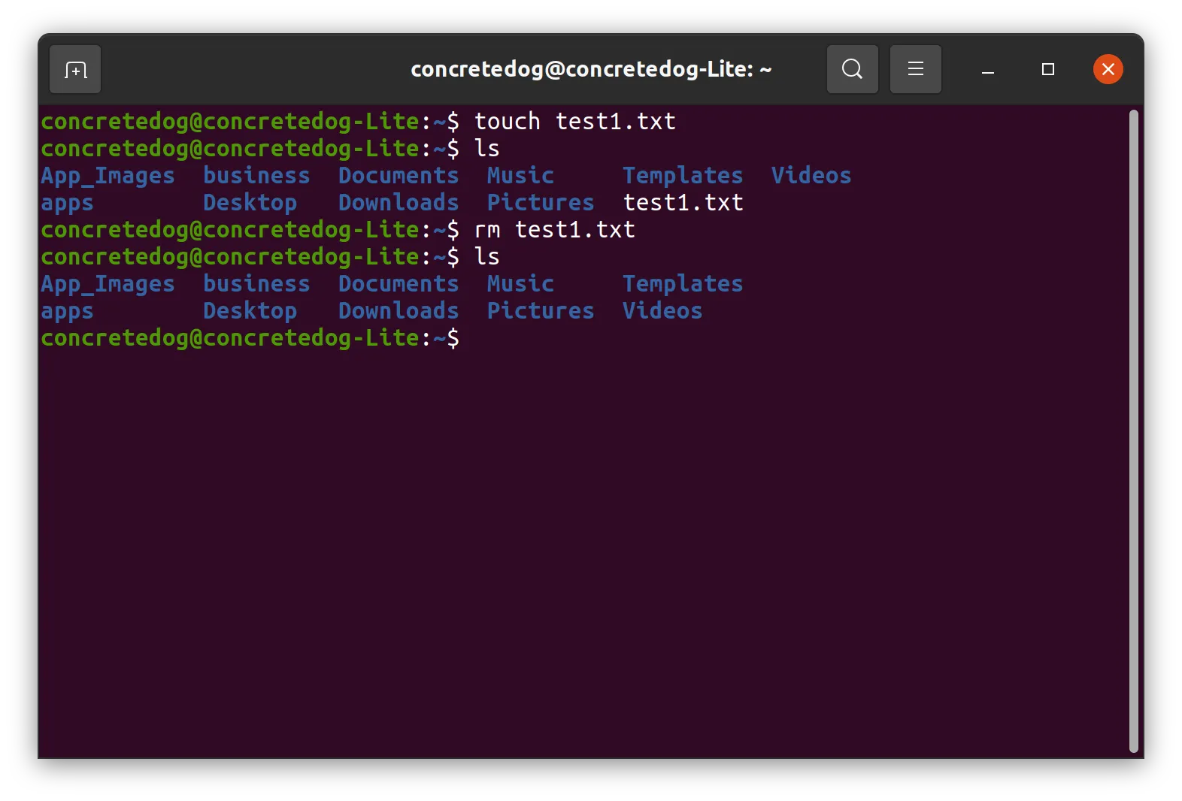Click Pictures in the first ls output

tap(541, 202)
